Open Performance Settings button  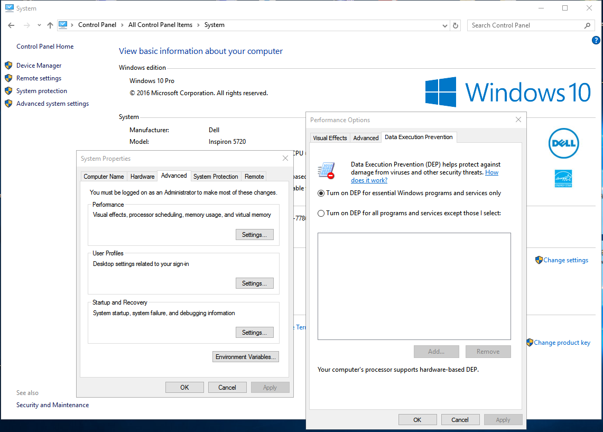[254, 235]
